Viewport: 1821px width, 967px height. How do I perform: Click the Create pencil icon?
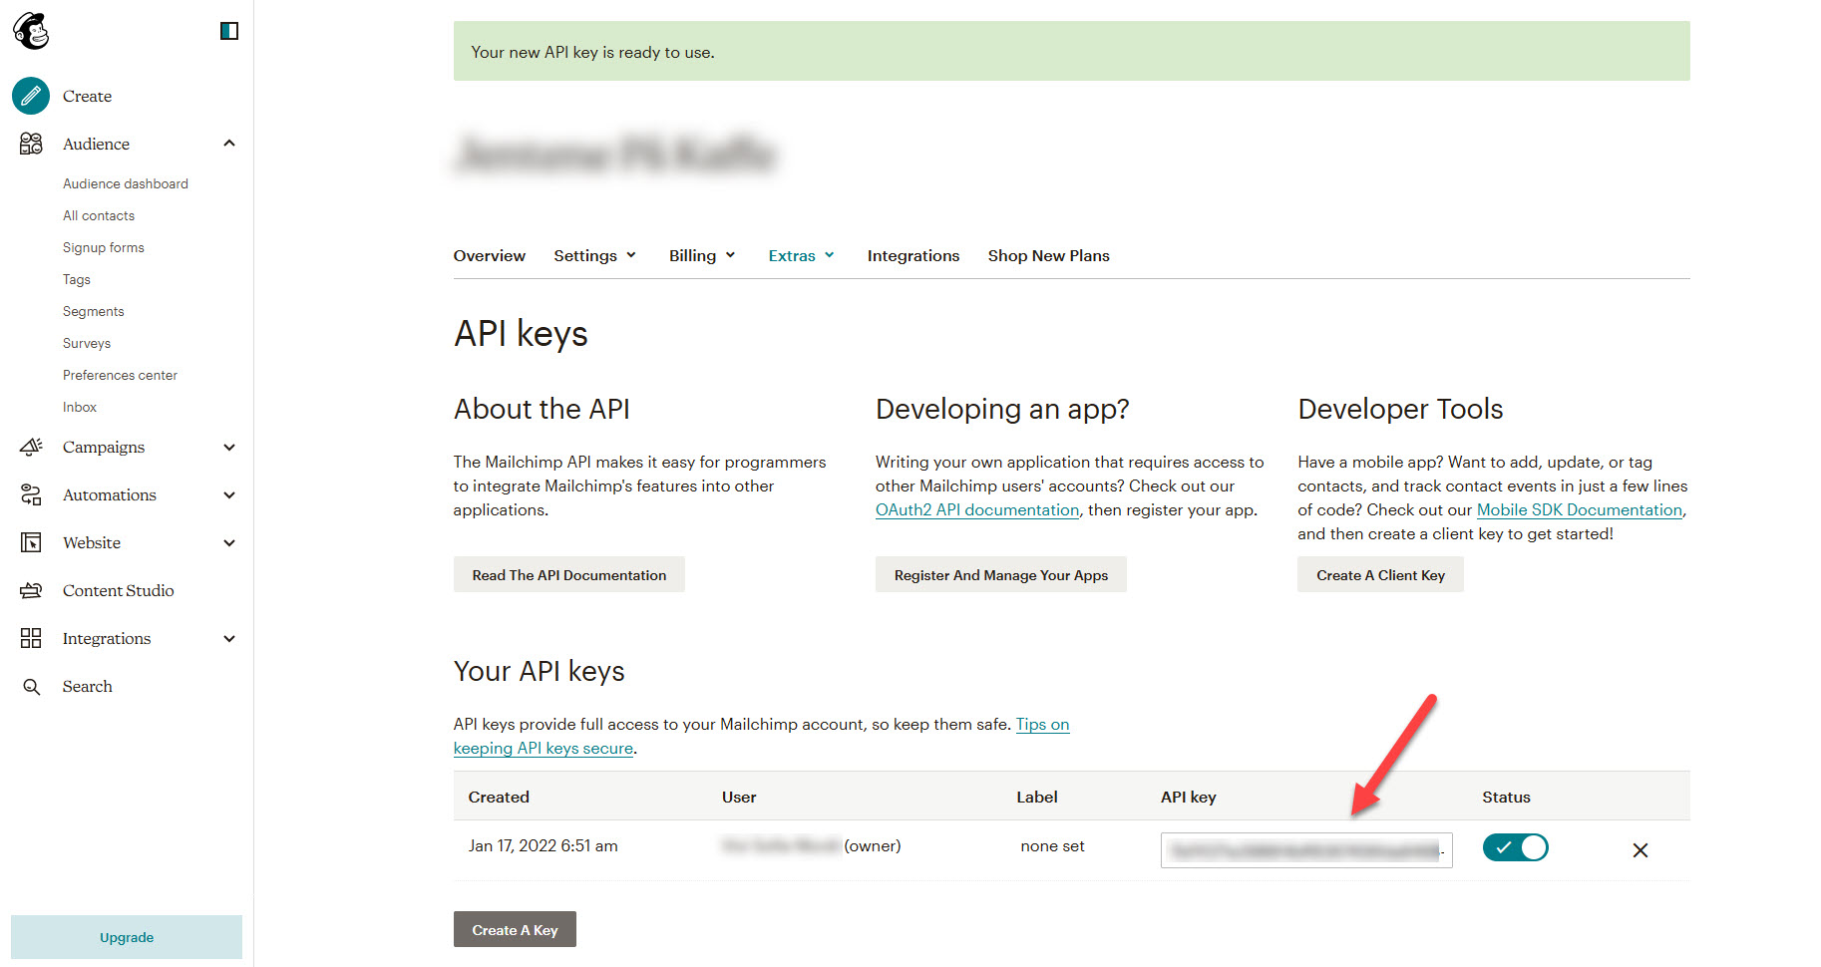pyautogui.click(x=31, y=96)
